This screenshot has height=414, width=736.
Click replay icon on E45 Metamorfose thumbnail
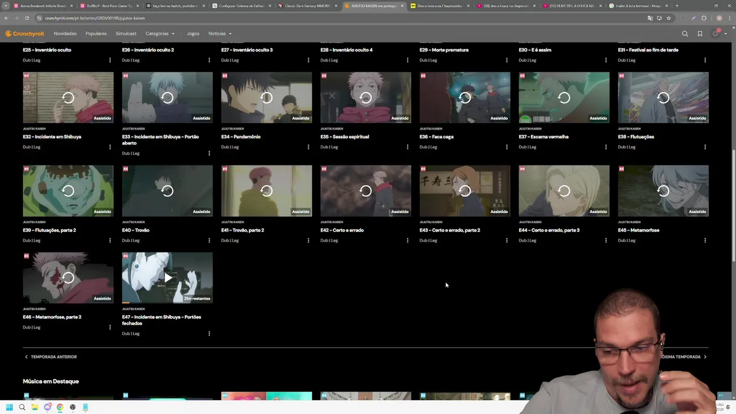click(x=663, y=191)
